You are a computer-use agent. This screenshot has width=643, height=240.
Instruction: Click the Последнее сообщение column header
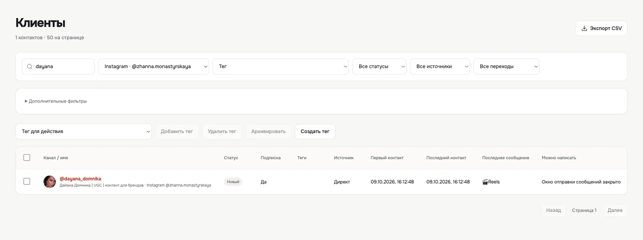[506, 158]
